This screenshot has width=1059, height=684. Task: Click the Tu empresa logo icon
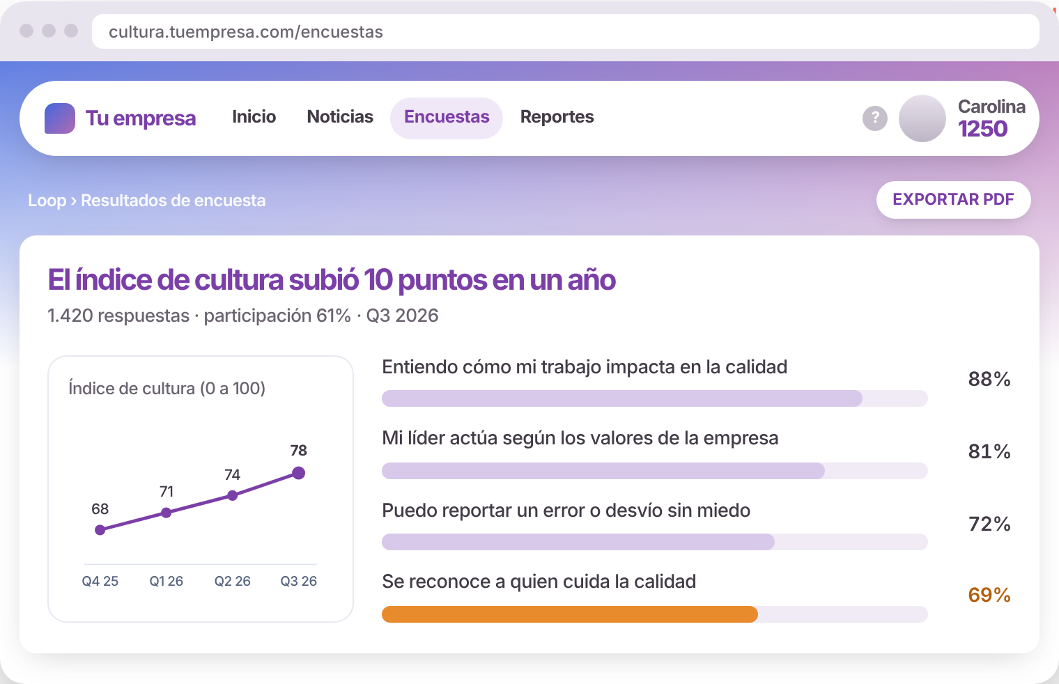click(x=60, y=118)
